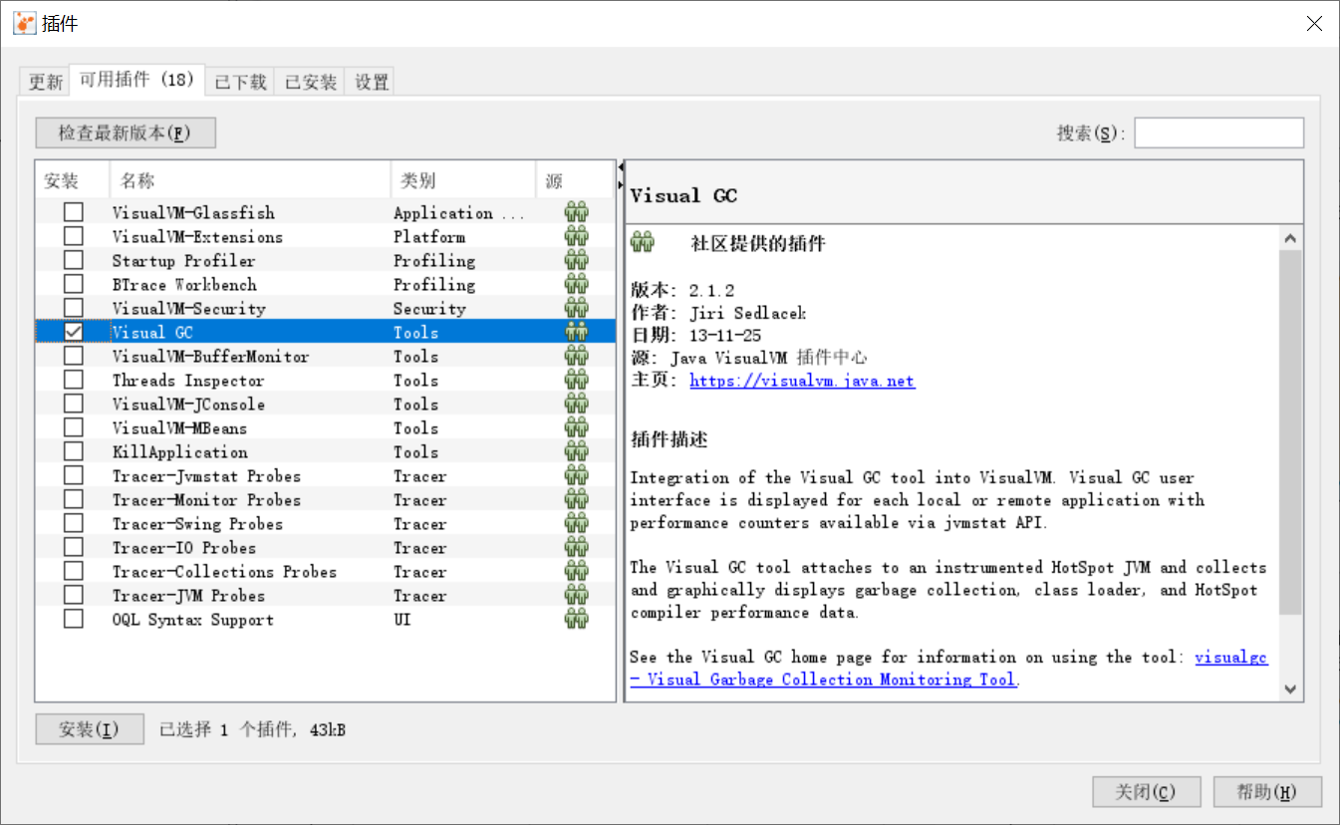
Task: Click the 安装 button
Action: (90, 729)
